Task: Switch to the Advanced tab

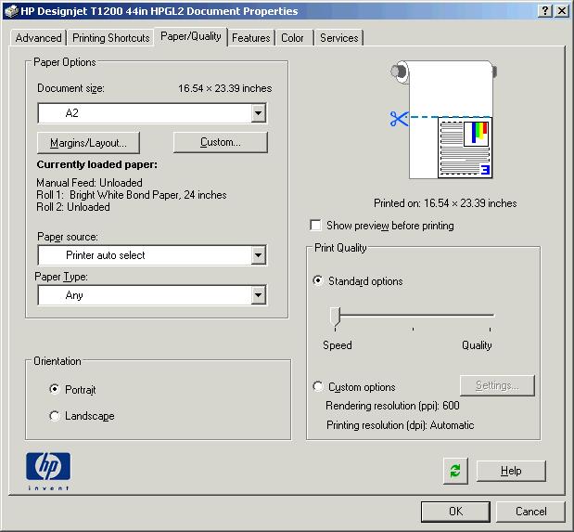Action: click(x=38, y=38)
